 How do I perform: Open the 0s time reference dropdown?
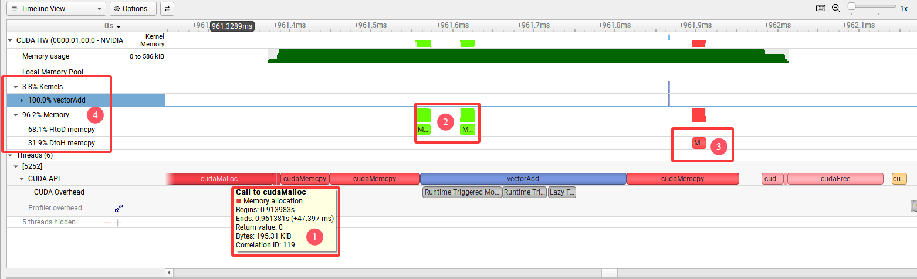[113, 26]
